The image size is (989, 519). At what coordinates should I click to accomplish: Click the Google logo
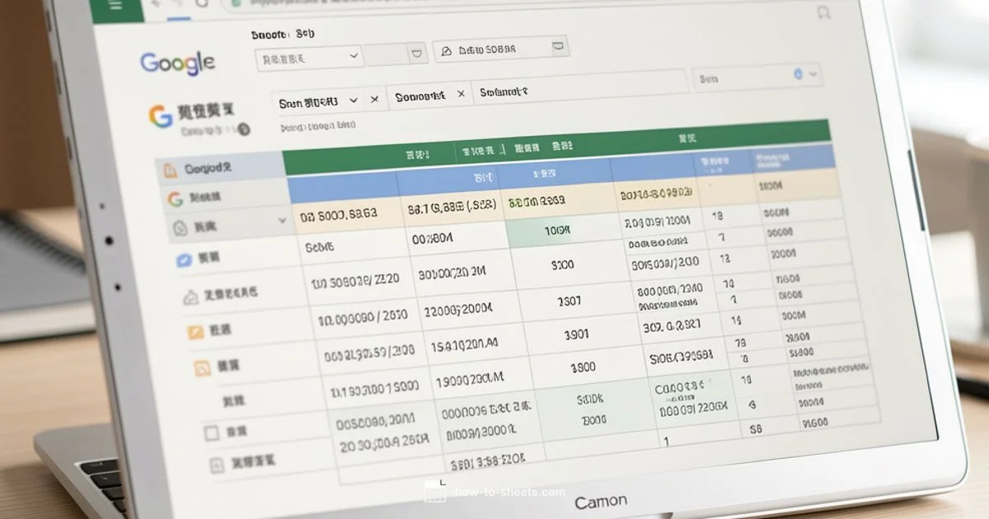click(x=177, y=63)
